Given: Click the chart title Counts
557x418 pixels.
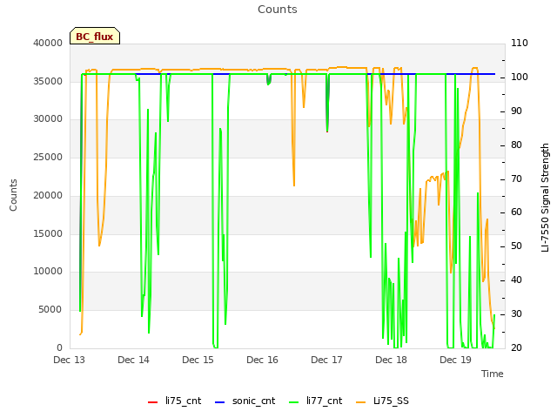Looking at the screenshot, I should click(x=278, y=10).
